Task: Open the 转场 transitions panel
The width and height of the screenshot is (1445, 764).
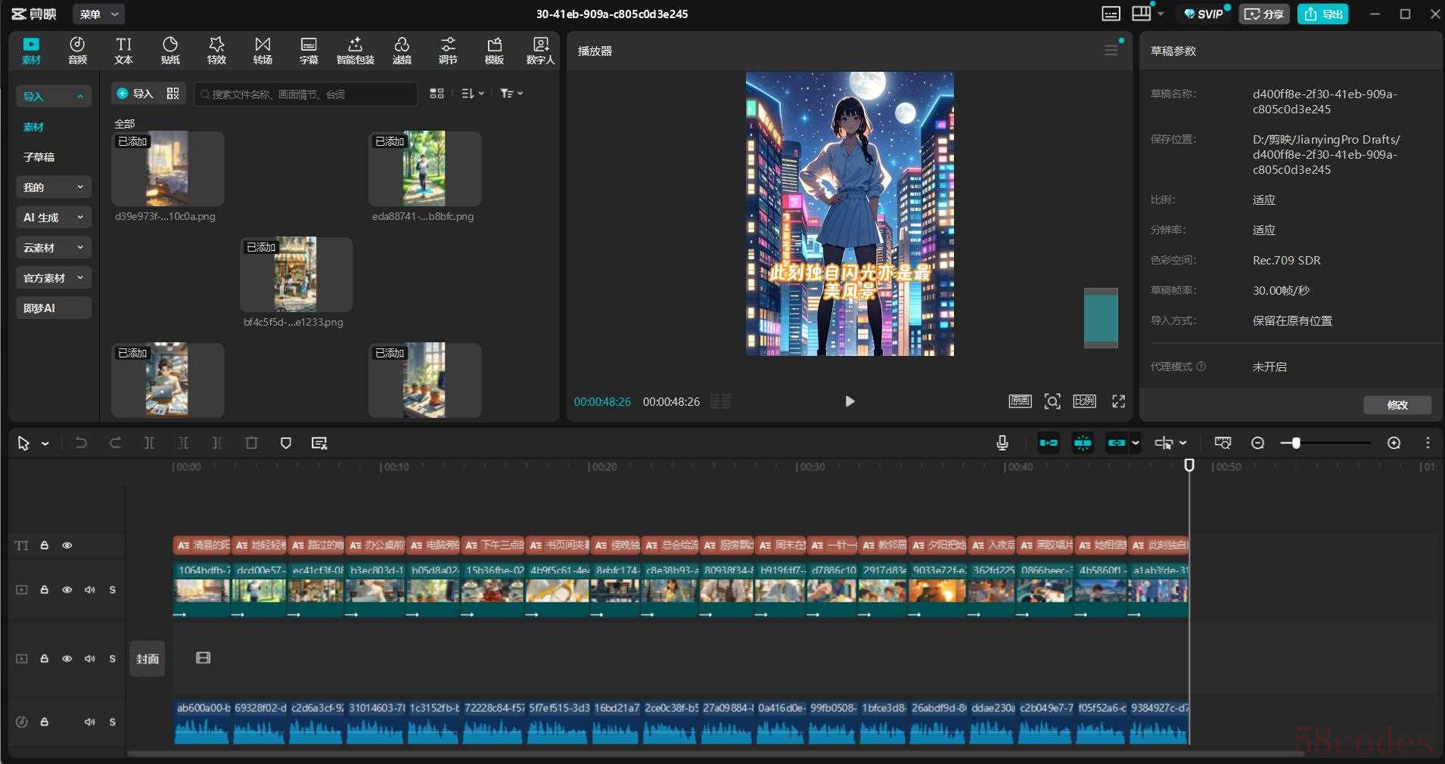Action: click(263, 50)
